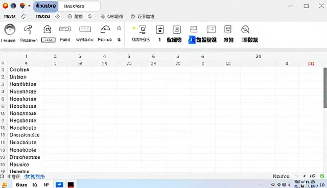Select the cell reading 'Honalroute'
327x188 pixels.
26,150
